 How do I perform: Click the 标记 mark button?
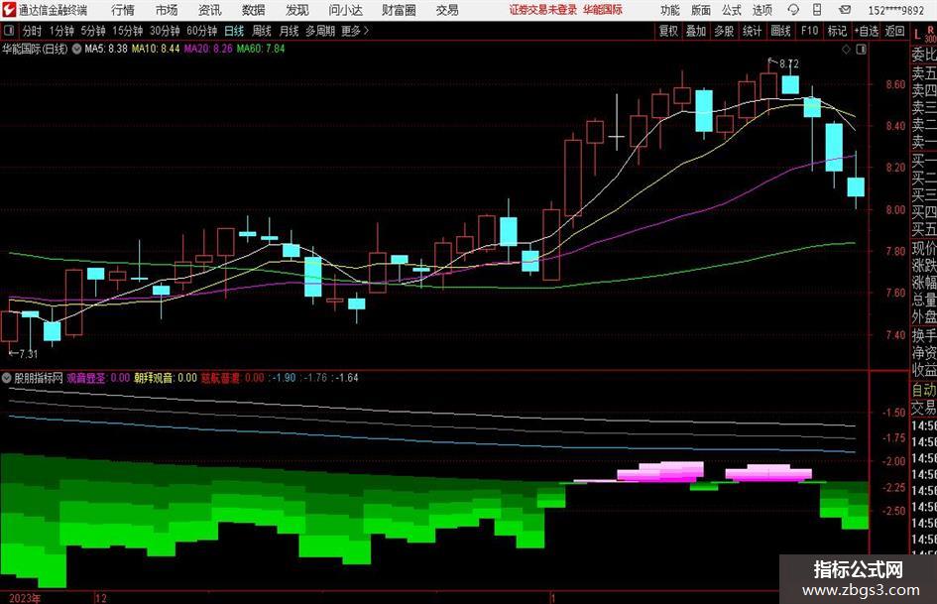(837, 31)
